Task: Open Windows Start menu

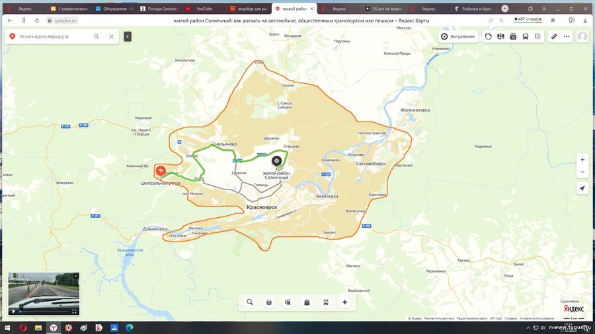Action: [7, 327]
